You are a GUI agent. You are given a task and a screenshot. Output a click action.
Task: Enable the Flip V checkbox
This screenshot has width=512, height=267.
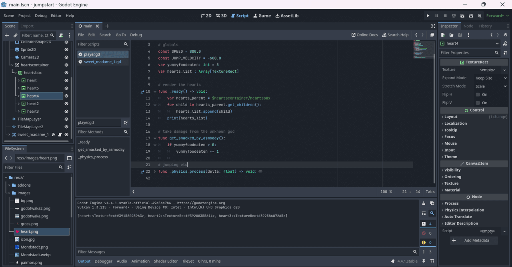(x=478, y=103)
